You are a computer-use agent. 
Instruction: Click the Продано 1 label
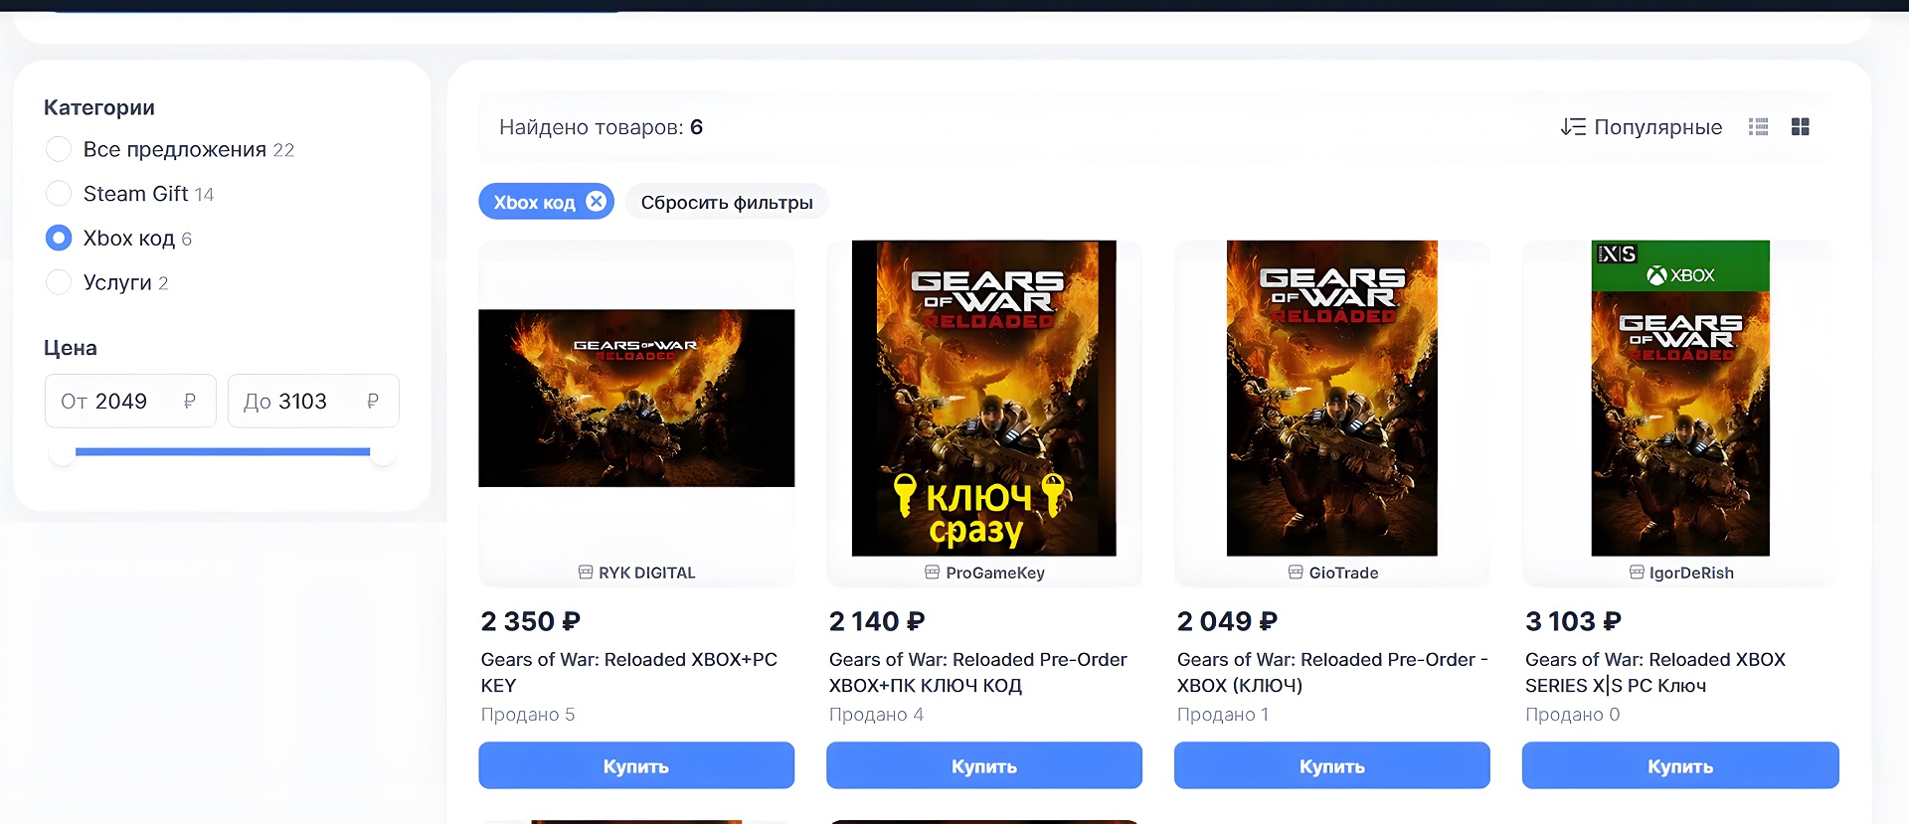1223,715
